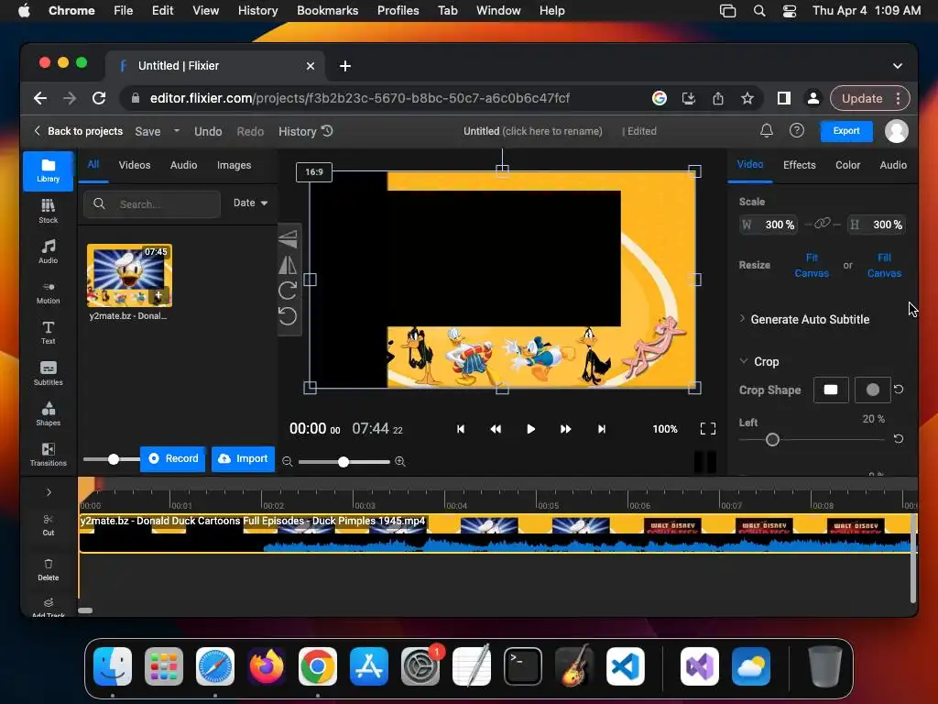The height and width of the screenshot is (704, 938).
Task: Click the library search field
Action: coord(152,204)
